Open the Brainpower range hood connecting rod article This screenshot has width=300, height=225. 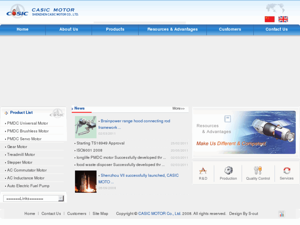(134, 124)
